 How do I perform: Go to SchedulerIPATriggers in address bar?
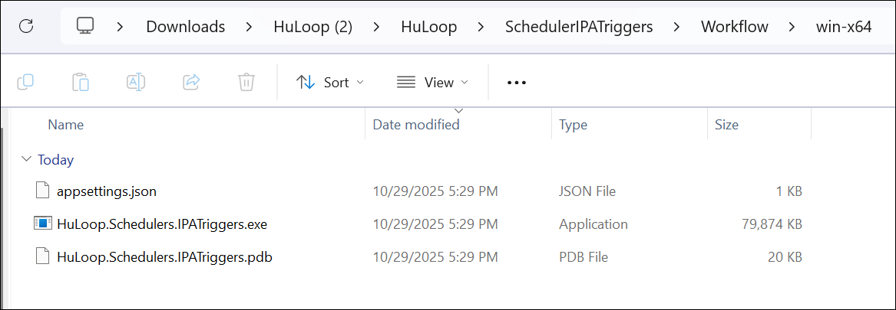click(x=579, y=27)
